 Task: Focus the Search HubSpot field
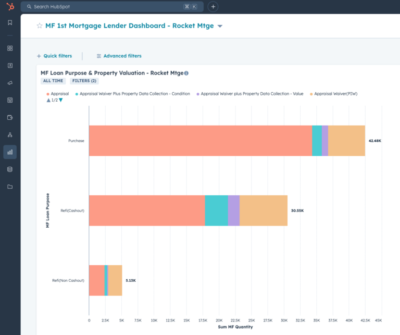(x=112, y=7)
